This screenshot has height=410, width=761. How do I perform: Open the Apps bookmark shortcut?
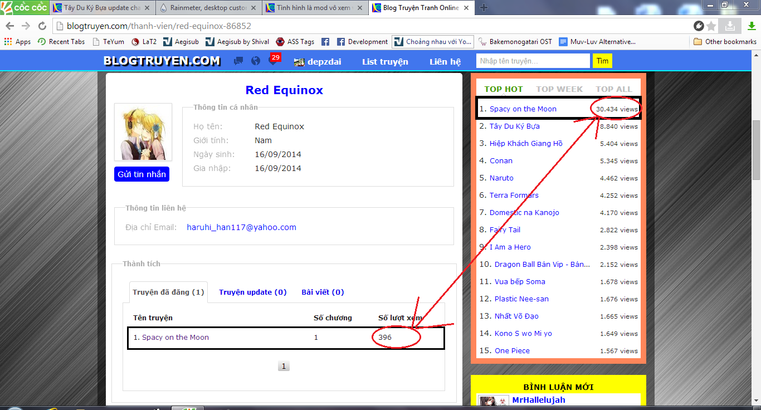(x=18, y=42)
